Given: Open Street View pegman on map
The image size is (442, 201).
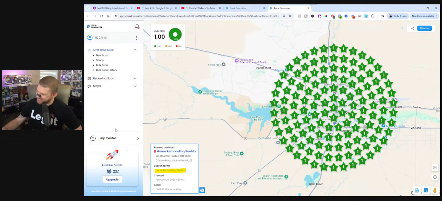Looking at the screenshot, I should tap(435, 190).
